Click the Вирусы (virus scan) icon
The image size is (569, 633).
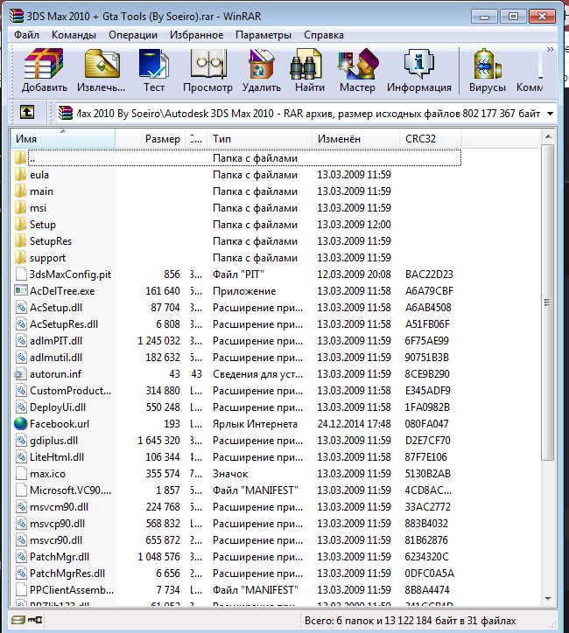pos(488,64)
